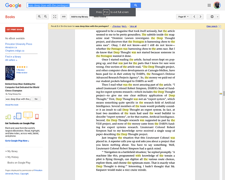Go to the previous page arrow
The image size is (225, 180).
point(194,17)
